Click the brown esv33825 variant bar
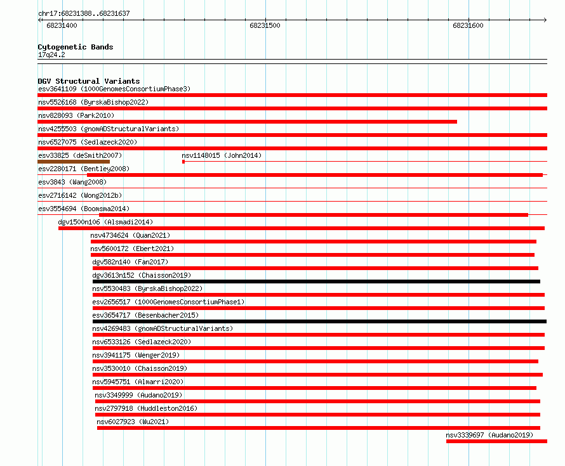 [x=74, y=162]
